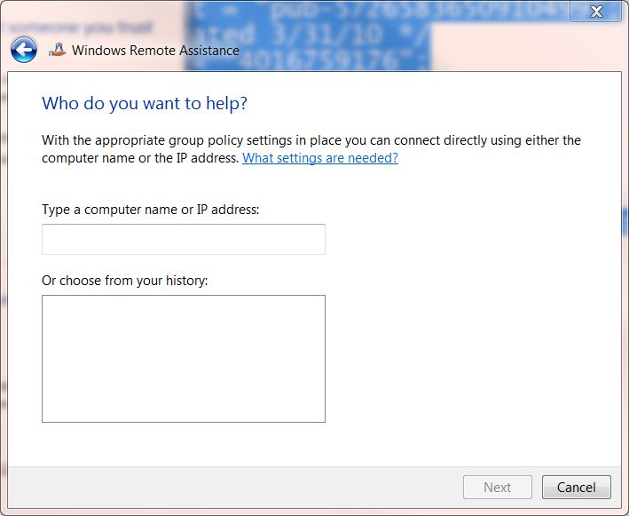Click the "Type a computer name or IP address:" label
Screen dimensions: 629x516
click(x=151, y=210)
